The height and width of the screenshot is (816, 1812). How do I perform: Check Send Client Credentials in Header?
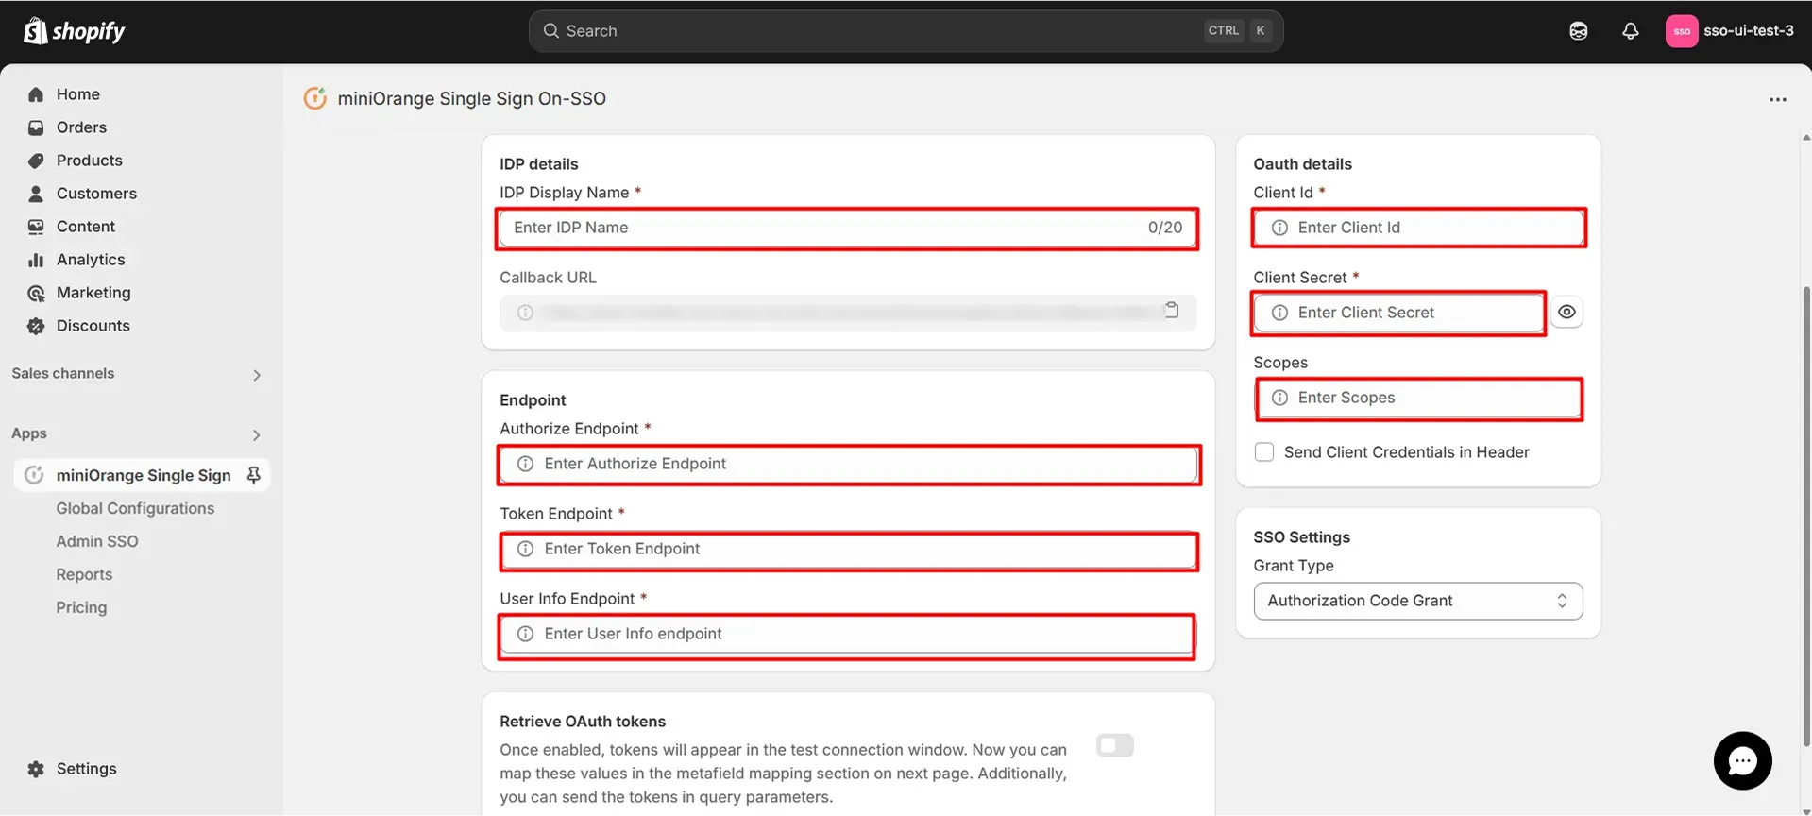point(1264,452)
